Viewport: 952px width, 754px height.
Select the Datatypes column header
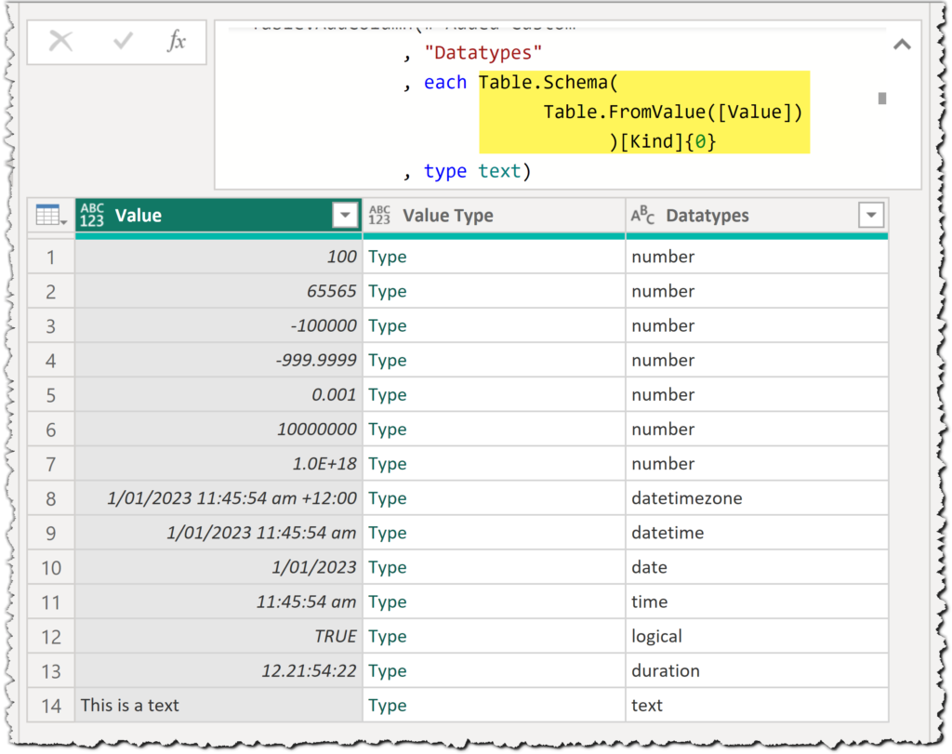point(757,216)
